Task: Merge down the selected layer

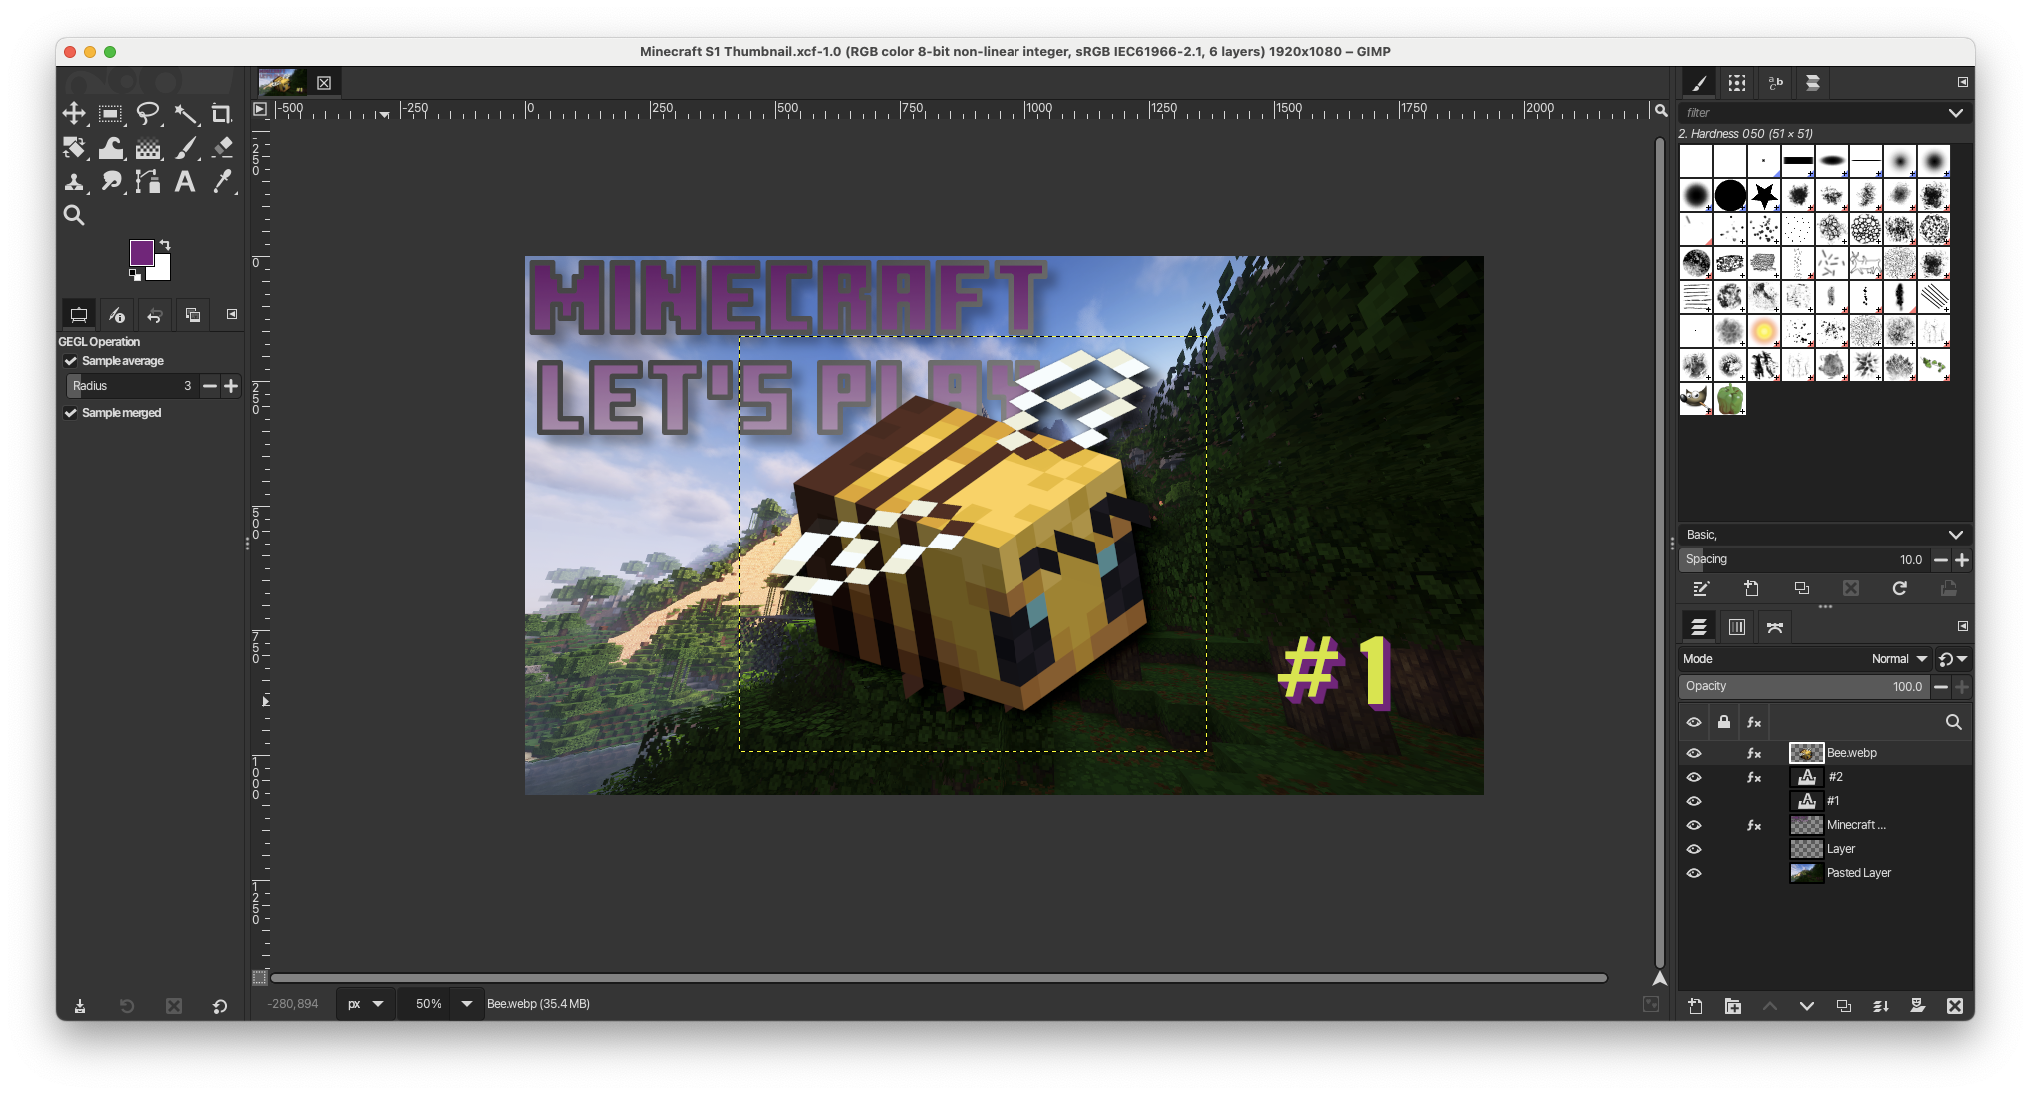Action: [1881, 1006]
